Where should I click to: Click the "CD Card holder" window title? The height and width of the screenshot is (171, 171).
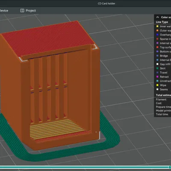pos(106,3)
